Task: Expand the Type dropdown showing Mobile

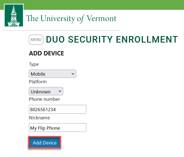Action: 53,74
